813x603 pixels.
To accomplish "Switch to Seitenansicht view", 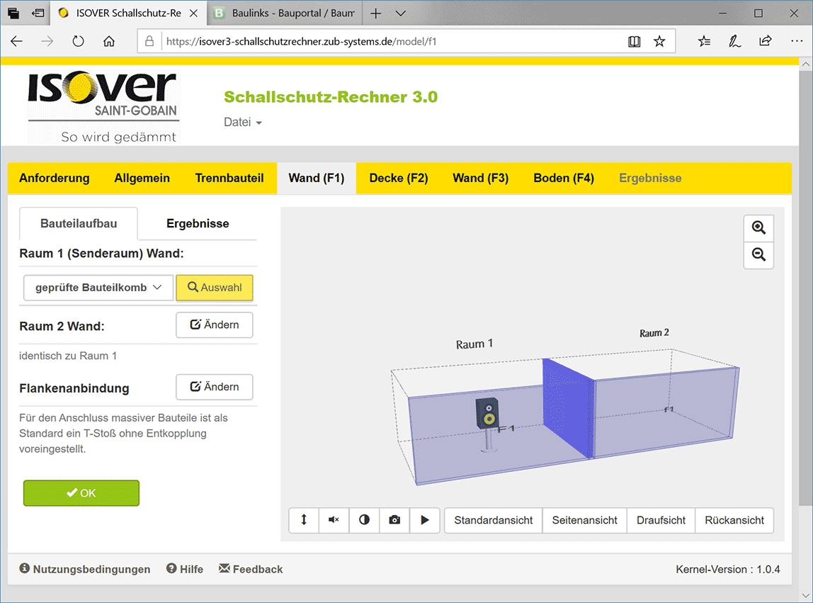I will (585, 520).
